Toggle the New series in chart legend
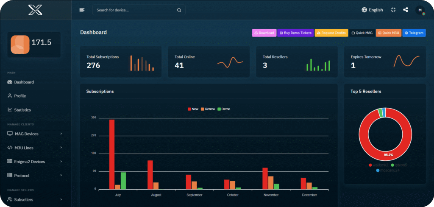Screen dimensions: 434x207 click(193, 109)
